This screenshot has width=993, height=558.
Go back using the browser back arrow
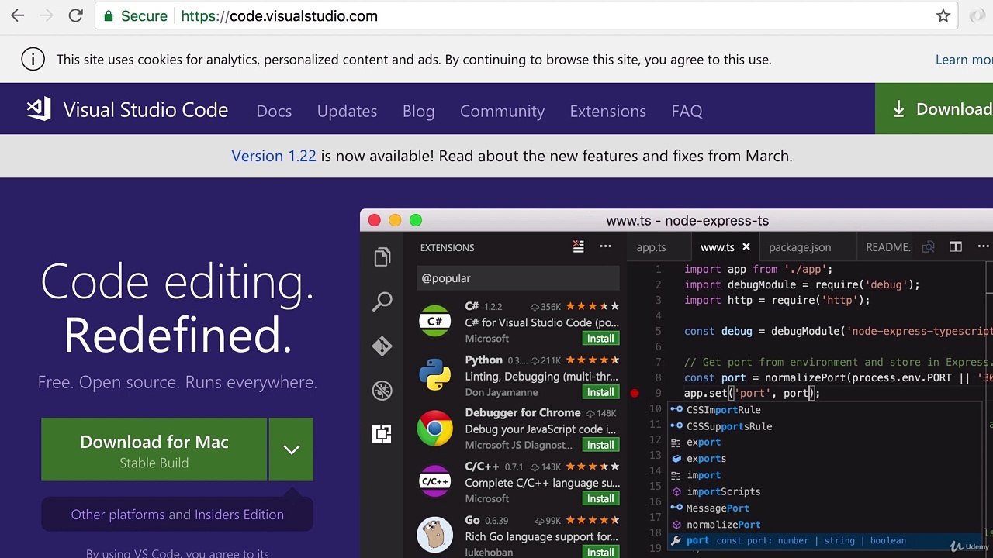(17, 15)
